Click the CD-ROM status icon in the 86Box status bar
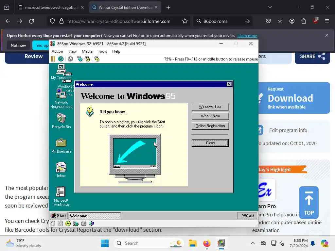Image resolution: width=335 pixels, height=251 pixels. [68, 224]
